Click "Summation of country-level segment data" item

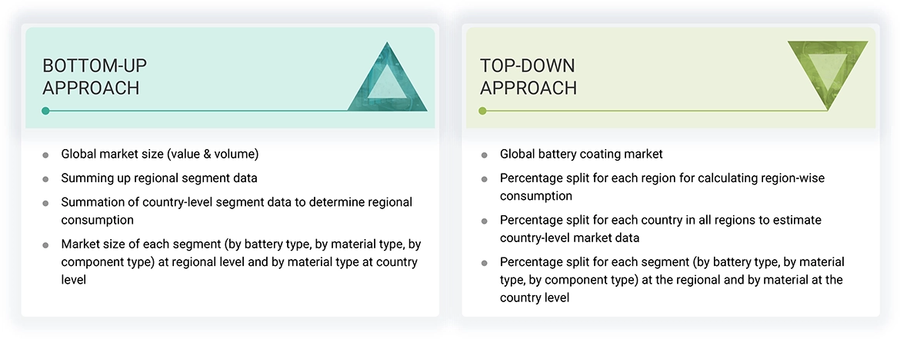click(237, 211)
